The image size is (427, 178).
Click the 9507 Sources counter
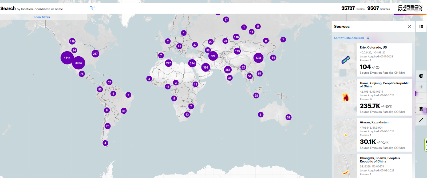[378, 8]
